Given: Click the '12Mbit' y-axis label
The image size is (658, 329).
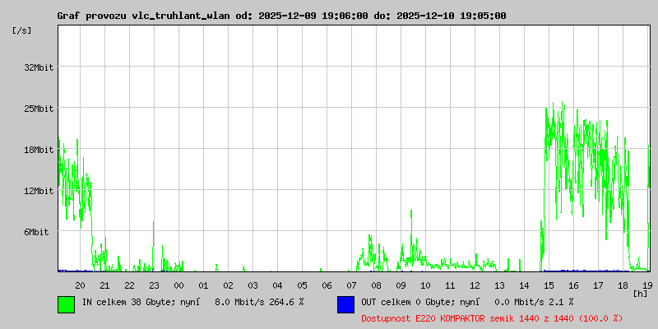Looking at the screenshot, I should point(39,191).
